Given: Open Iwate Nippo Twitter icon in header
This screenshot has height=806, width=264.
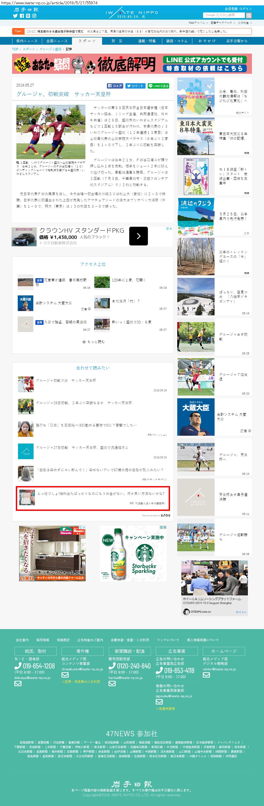Looking at the screenshot, I should [x=15, y=16].
